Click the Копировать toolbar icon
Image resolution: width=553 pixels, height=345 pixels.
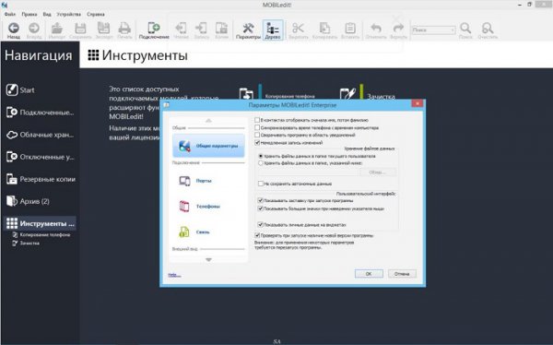[324, 30]
